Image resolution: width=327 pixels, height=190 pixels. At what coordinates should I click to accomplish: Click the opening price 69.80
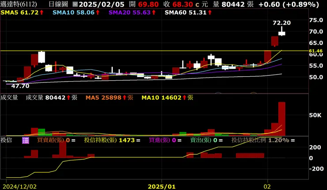148,4
